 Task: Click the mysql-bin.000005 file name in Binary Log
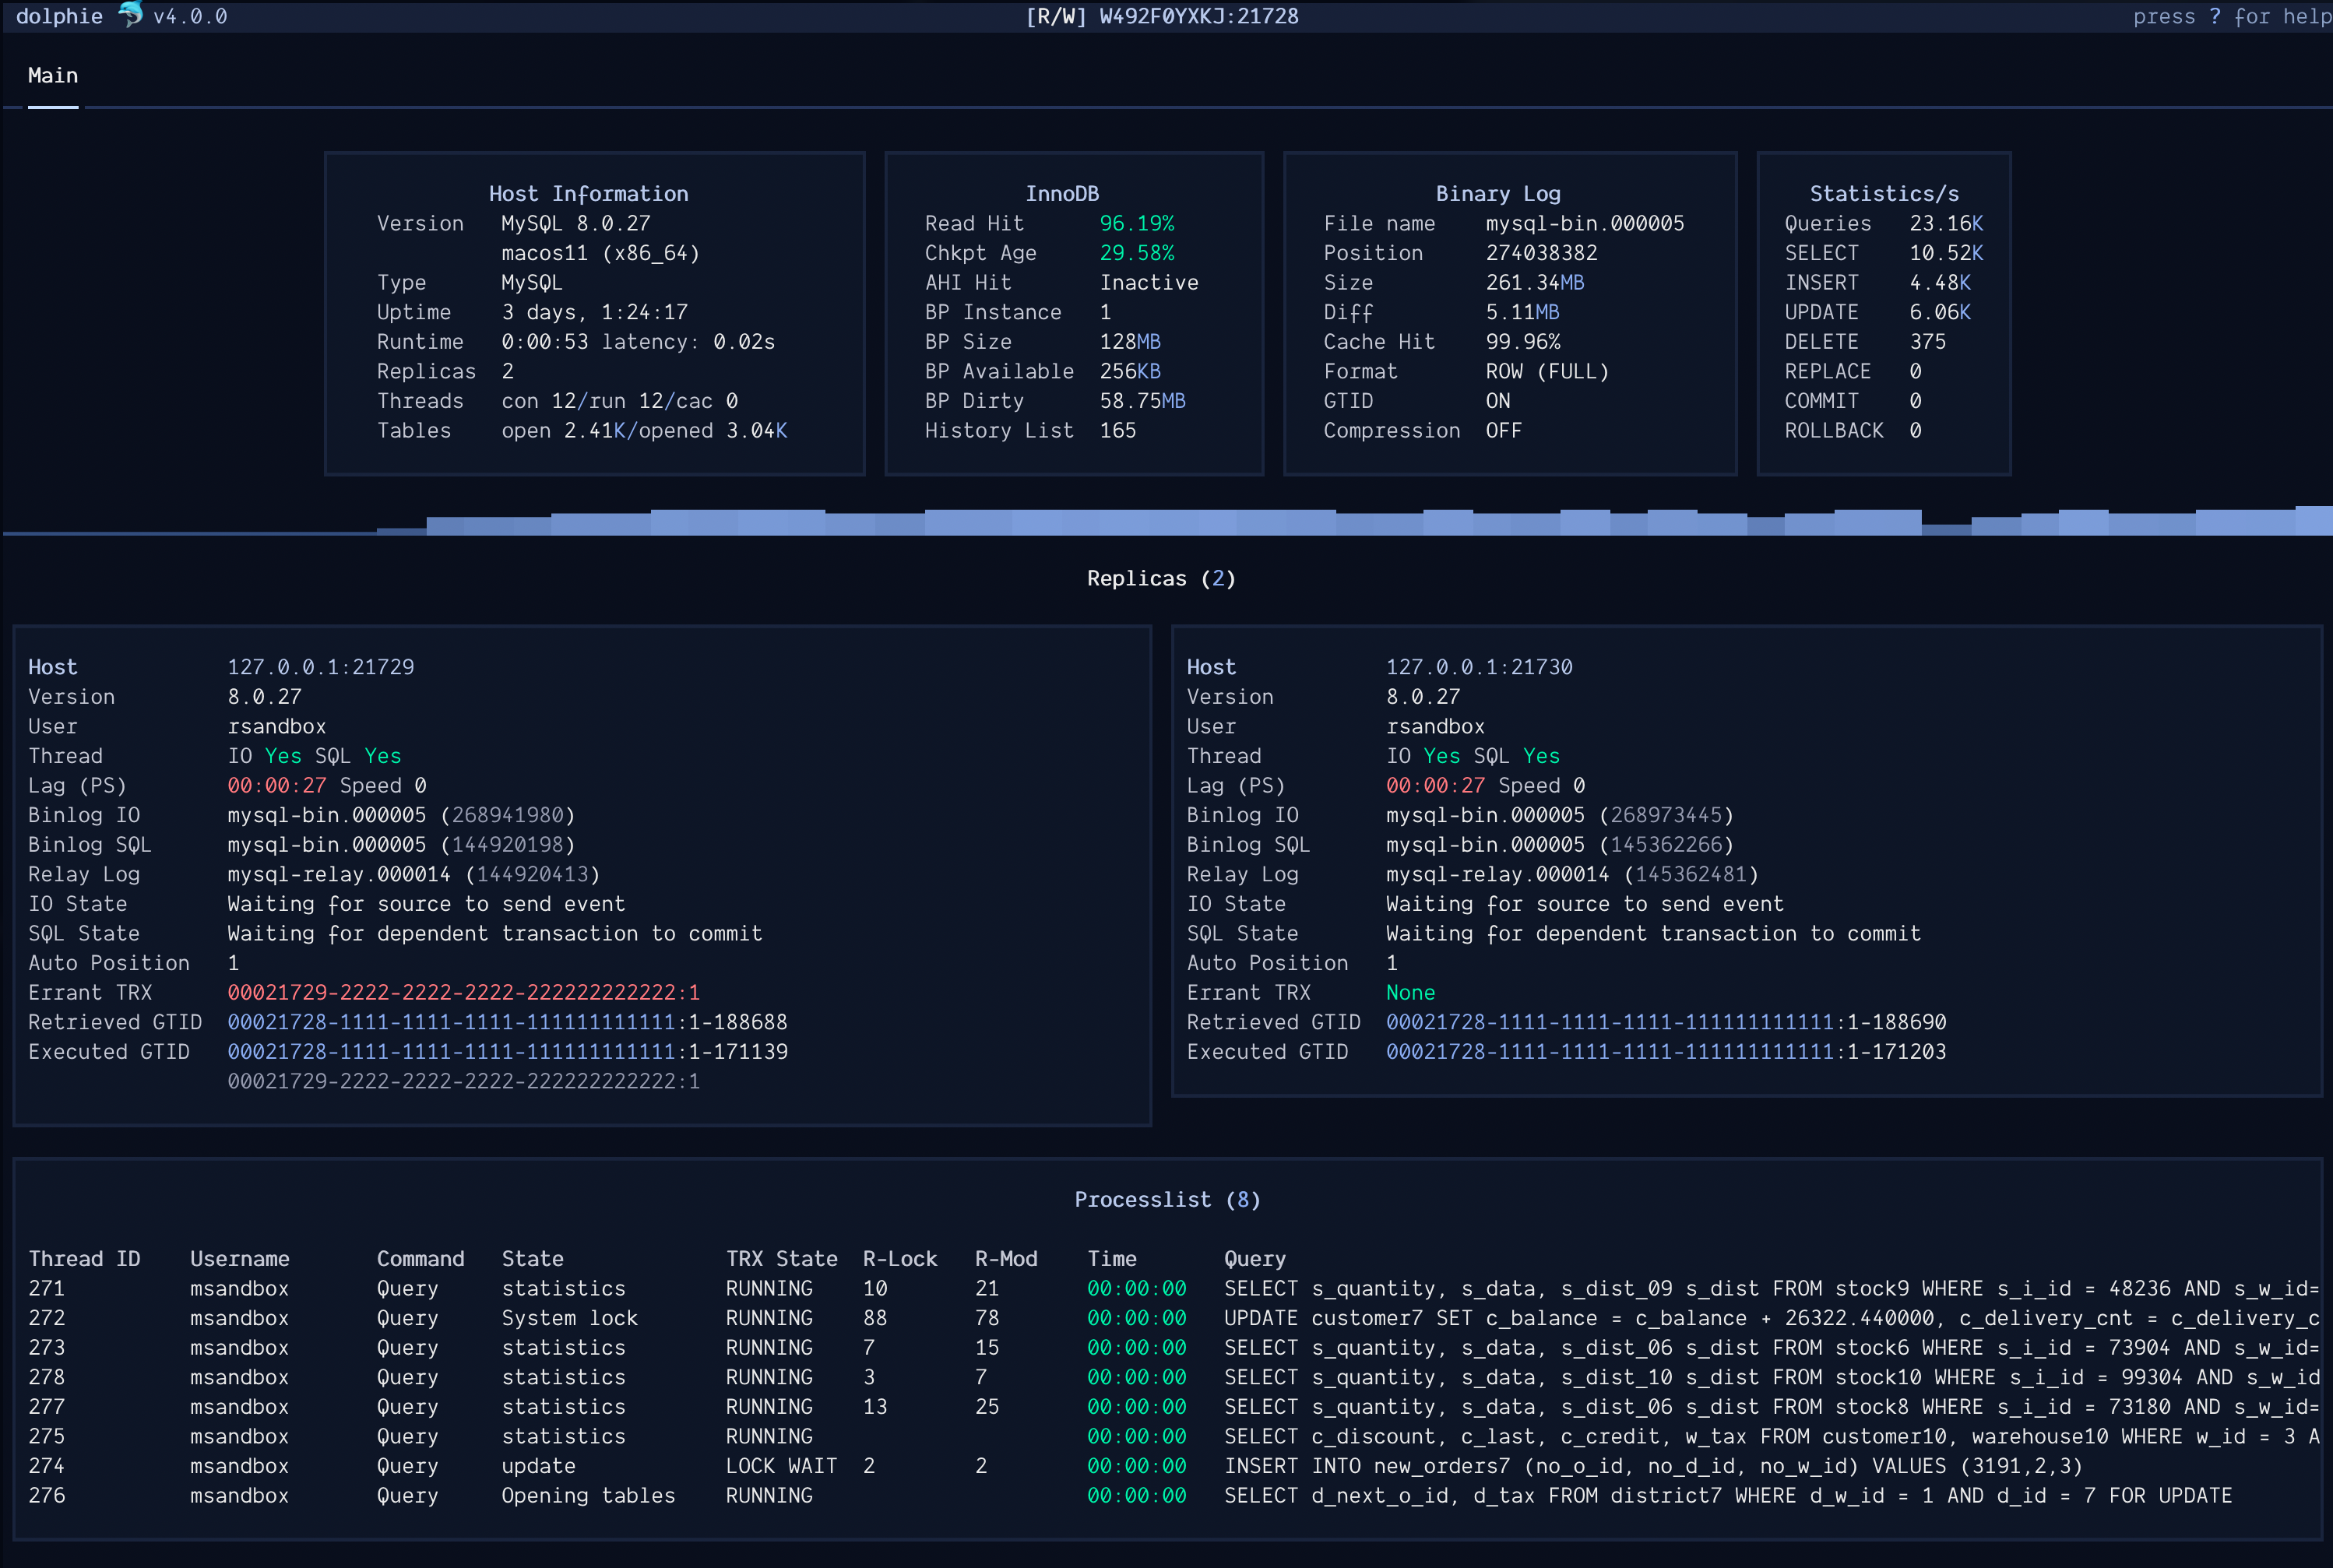tap(1586, 223)
